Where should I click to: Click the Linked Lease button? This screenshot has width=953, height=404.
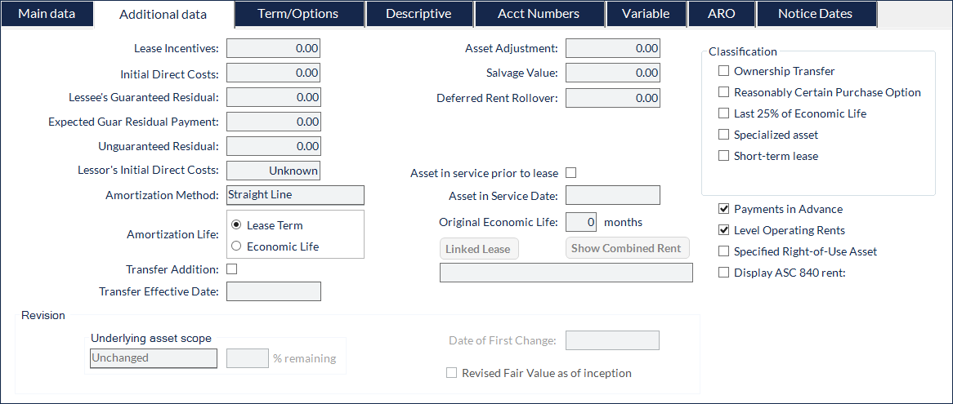(x=479, y=249)
